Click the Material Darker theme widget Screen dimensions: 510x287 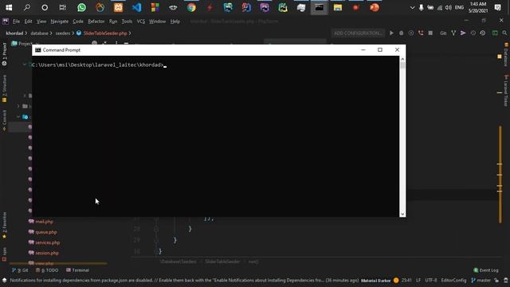click(x=375, y=281)
